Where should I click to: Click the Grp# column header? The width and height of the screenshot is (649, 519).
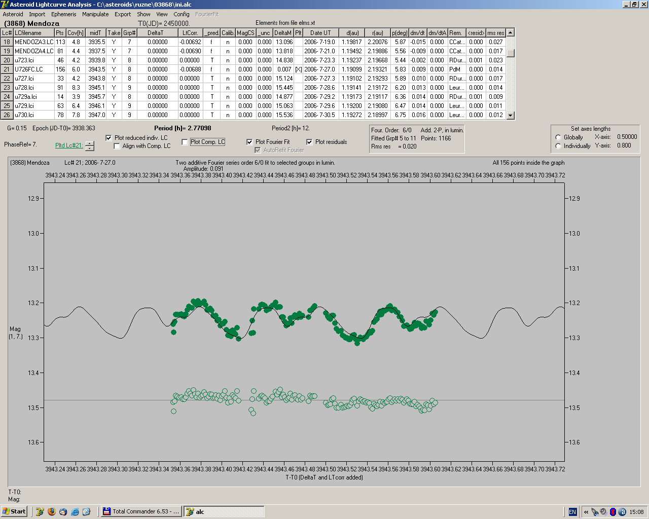click(129, 33)
